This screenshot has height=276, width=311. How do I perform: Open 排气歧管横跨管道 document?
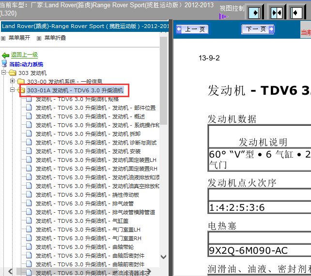[x=95, y=212]
